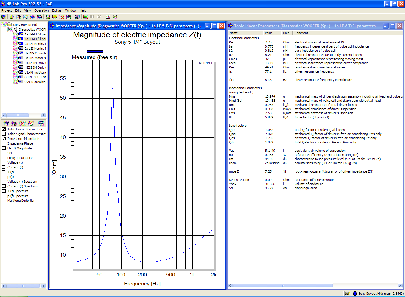The height and width of the screenshot is (297, 405).
Task: Click the save floppy disk toolbar icon
Action: [48, 17]
